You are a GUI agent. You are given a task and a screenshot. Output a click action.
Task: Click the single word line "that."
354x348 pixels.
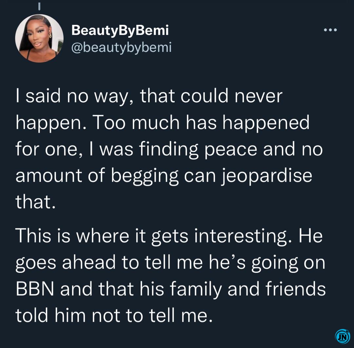(x=35, y=202)
